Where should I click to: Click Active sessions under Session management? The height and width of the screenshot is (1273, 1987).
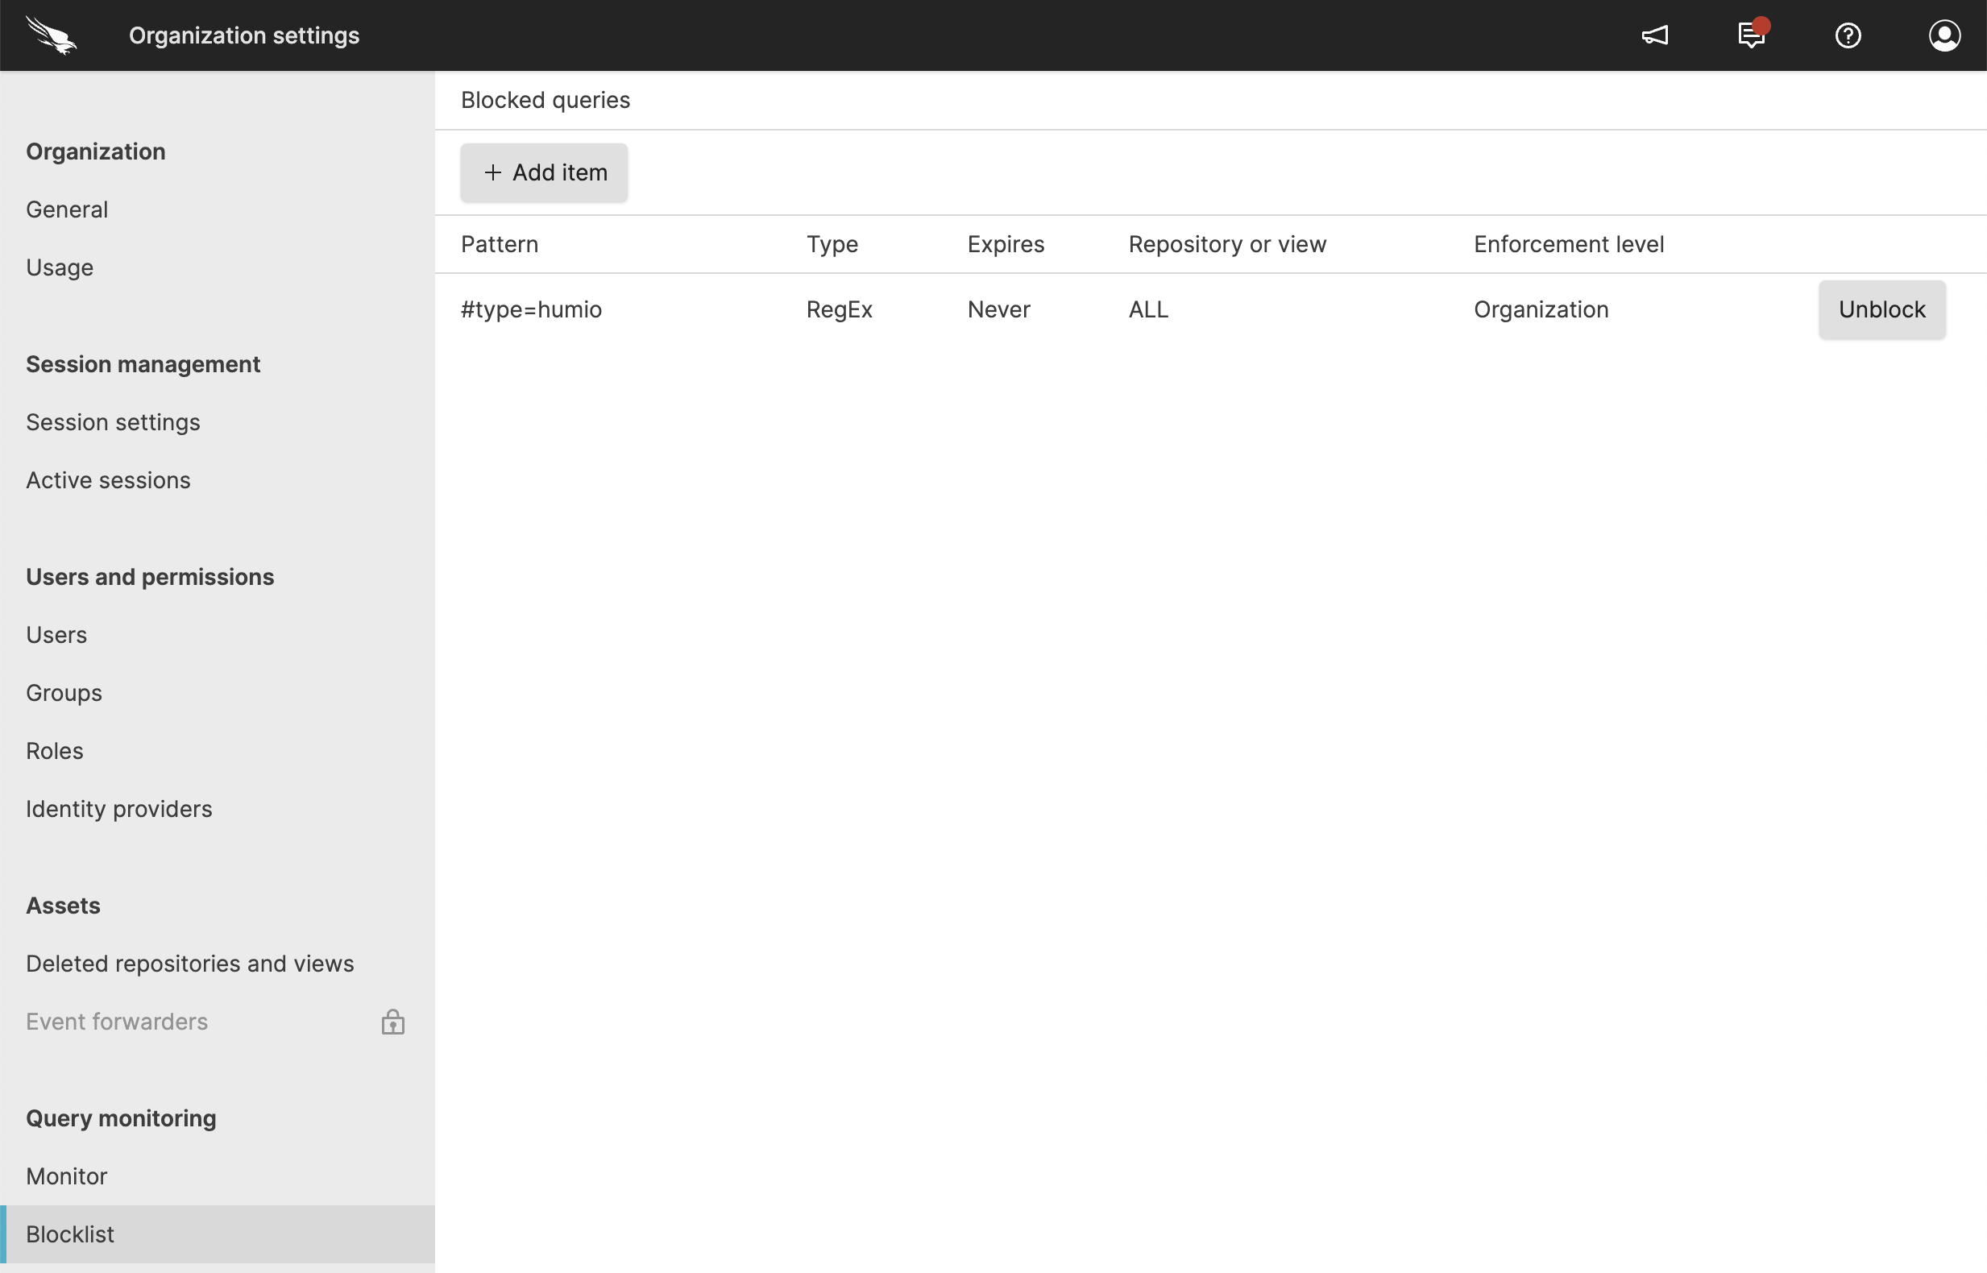(x=107, y=479)
